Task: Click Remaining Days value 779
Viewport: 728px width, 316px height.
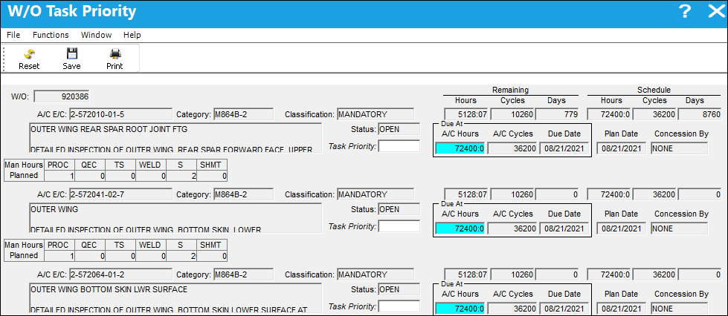Action: click(x=558, y=114)
